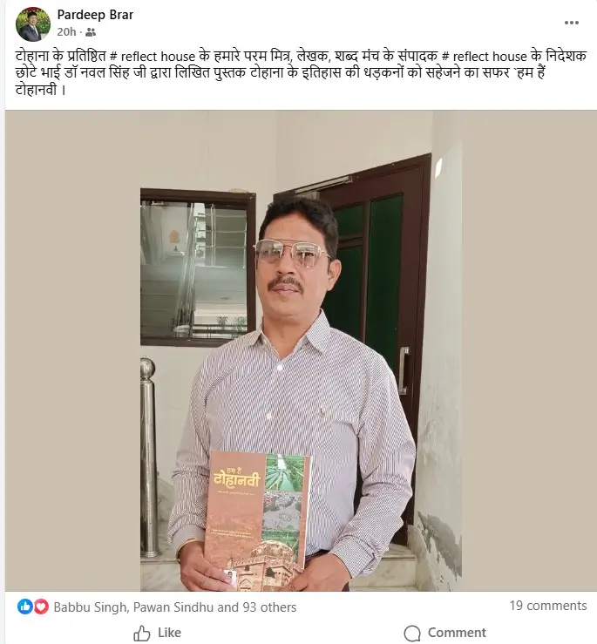Click the Like thumbs-up outline icon
597x644 pixels.
[x=142, y=633]
